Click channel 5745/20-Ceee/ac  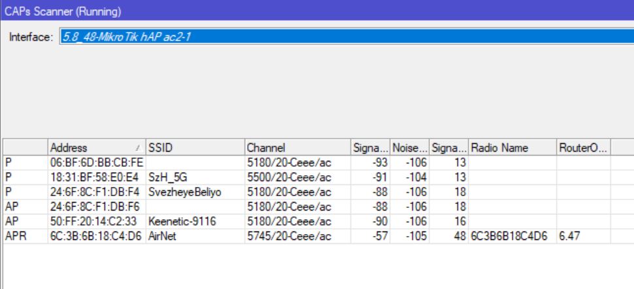pyautogui.click(x=289, y=236)
